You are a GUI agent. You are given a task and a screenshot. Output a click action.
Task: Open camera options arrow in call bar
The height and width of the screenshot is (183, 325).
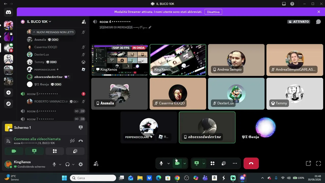coord(185,163)
